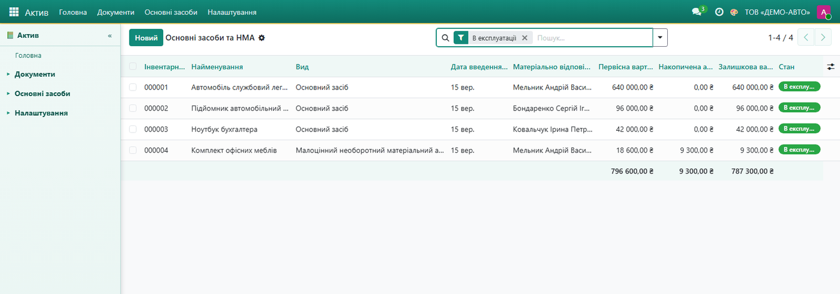
Task: Click the Актив book icon in sidebar
Action: 10,35
